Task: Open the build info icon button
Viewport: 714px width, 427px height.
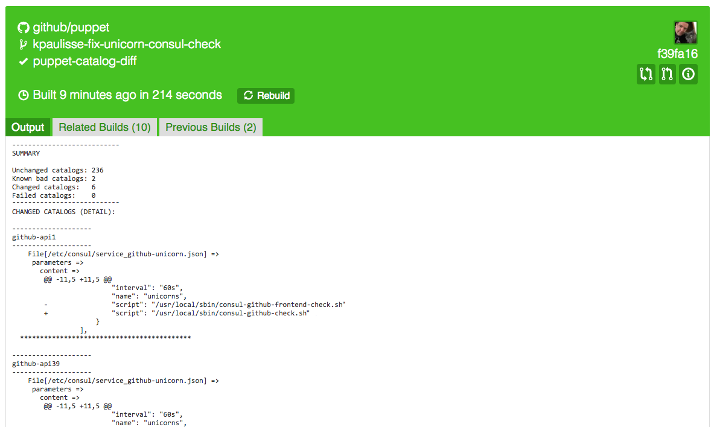Action: [688, 74]
